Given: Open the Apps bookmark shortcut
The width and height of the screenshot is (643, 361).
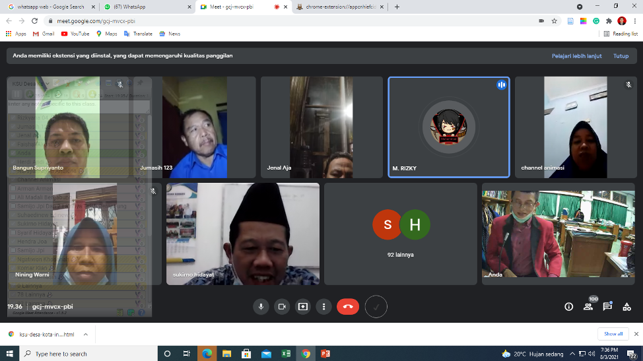Looking at the screenshot, I should [16, 34].
